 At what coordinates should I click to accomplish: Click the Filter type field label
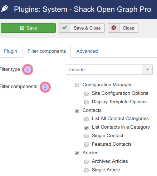pos(10,69)
